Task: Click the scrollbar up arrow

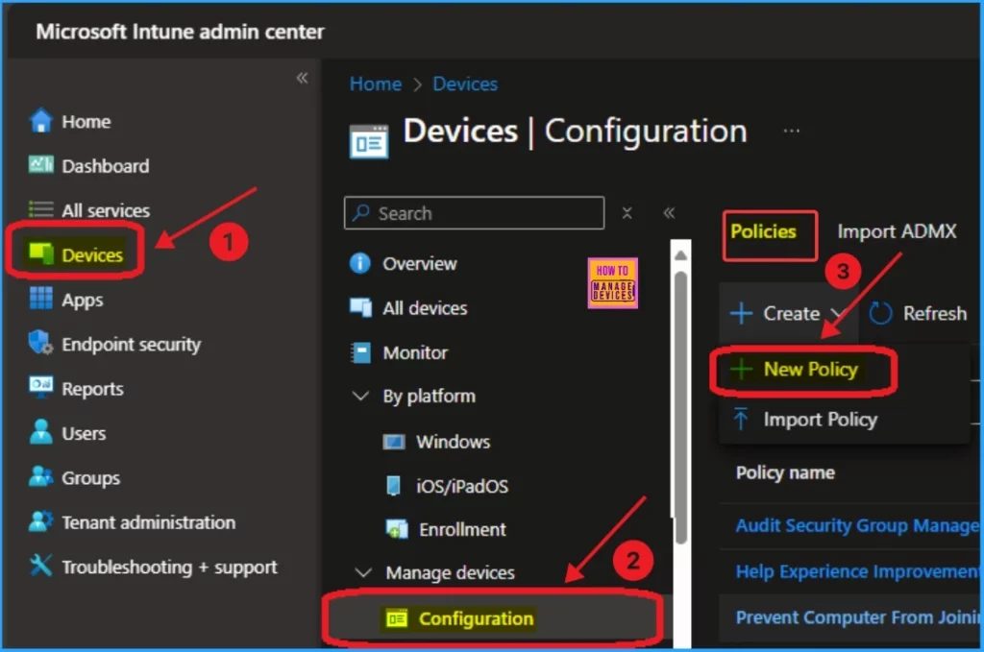Action: click(681, 255)
